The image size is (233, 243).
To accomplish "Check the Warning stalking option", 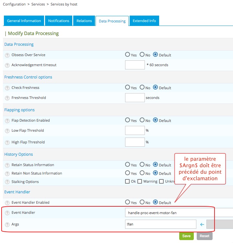I will pos(140,181).
